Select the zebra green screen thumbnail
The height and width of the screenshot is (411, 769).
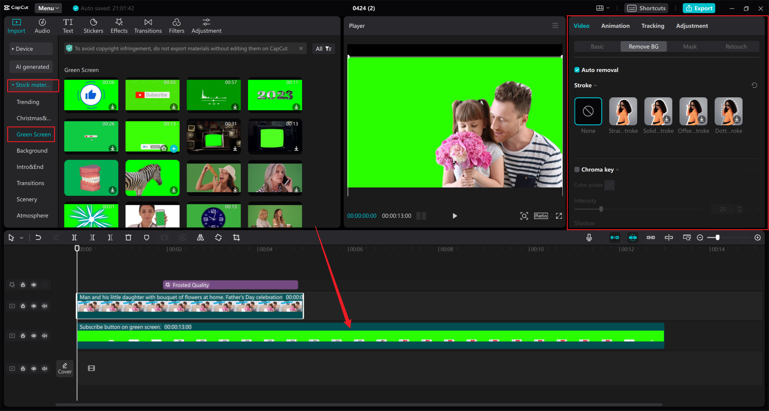[152, 178]
